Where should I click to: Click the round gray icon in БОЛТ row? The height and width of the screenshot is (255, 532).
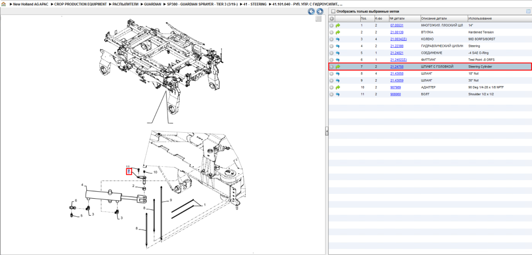(x=332, y=94)
